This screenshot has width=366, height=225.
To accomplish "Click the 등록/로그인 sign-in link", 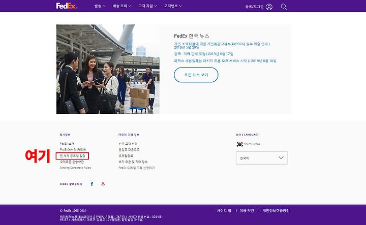I will (x=254, y=7).
